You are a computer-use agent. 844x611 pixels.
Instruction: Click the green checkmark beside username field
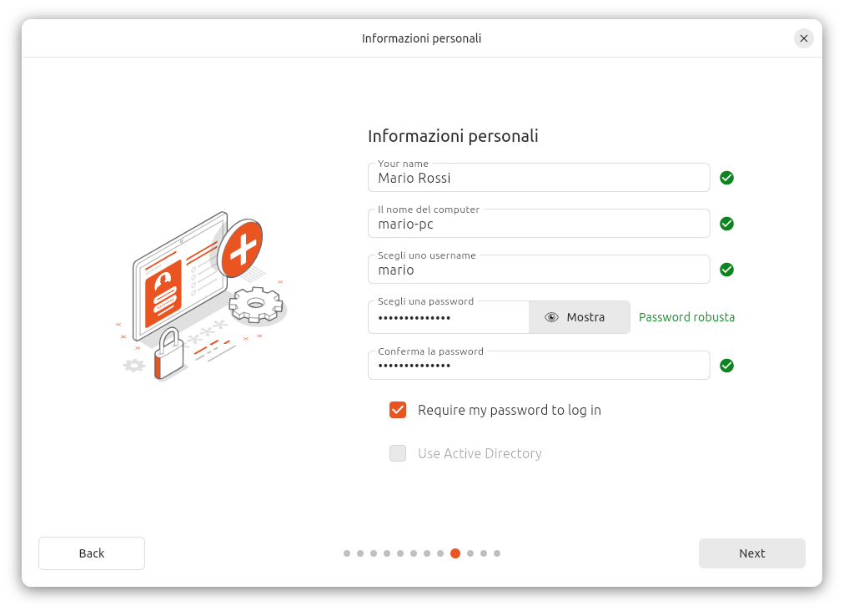(x=726, y=270)
